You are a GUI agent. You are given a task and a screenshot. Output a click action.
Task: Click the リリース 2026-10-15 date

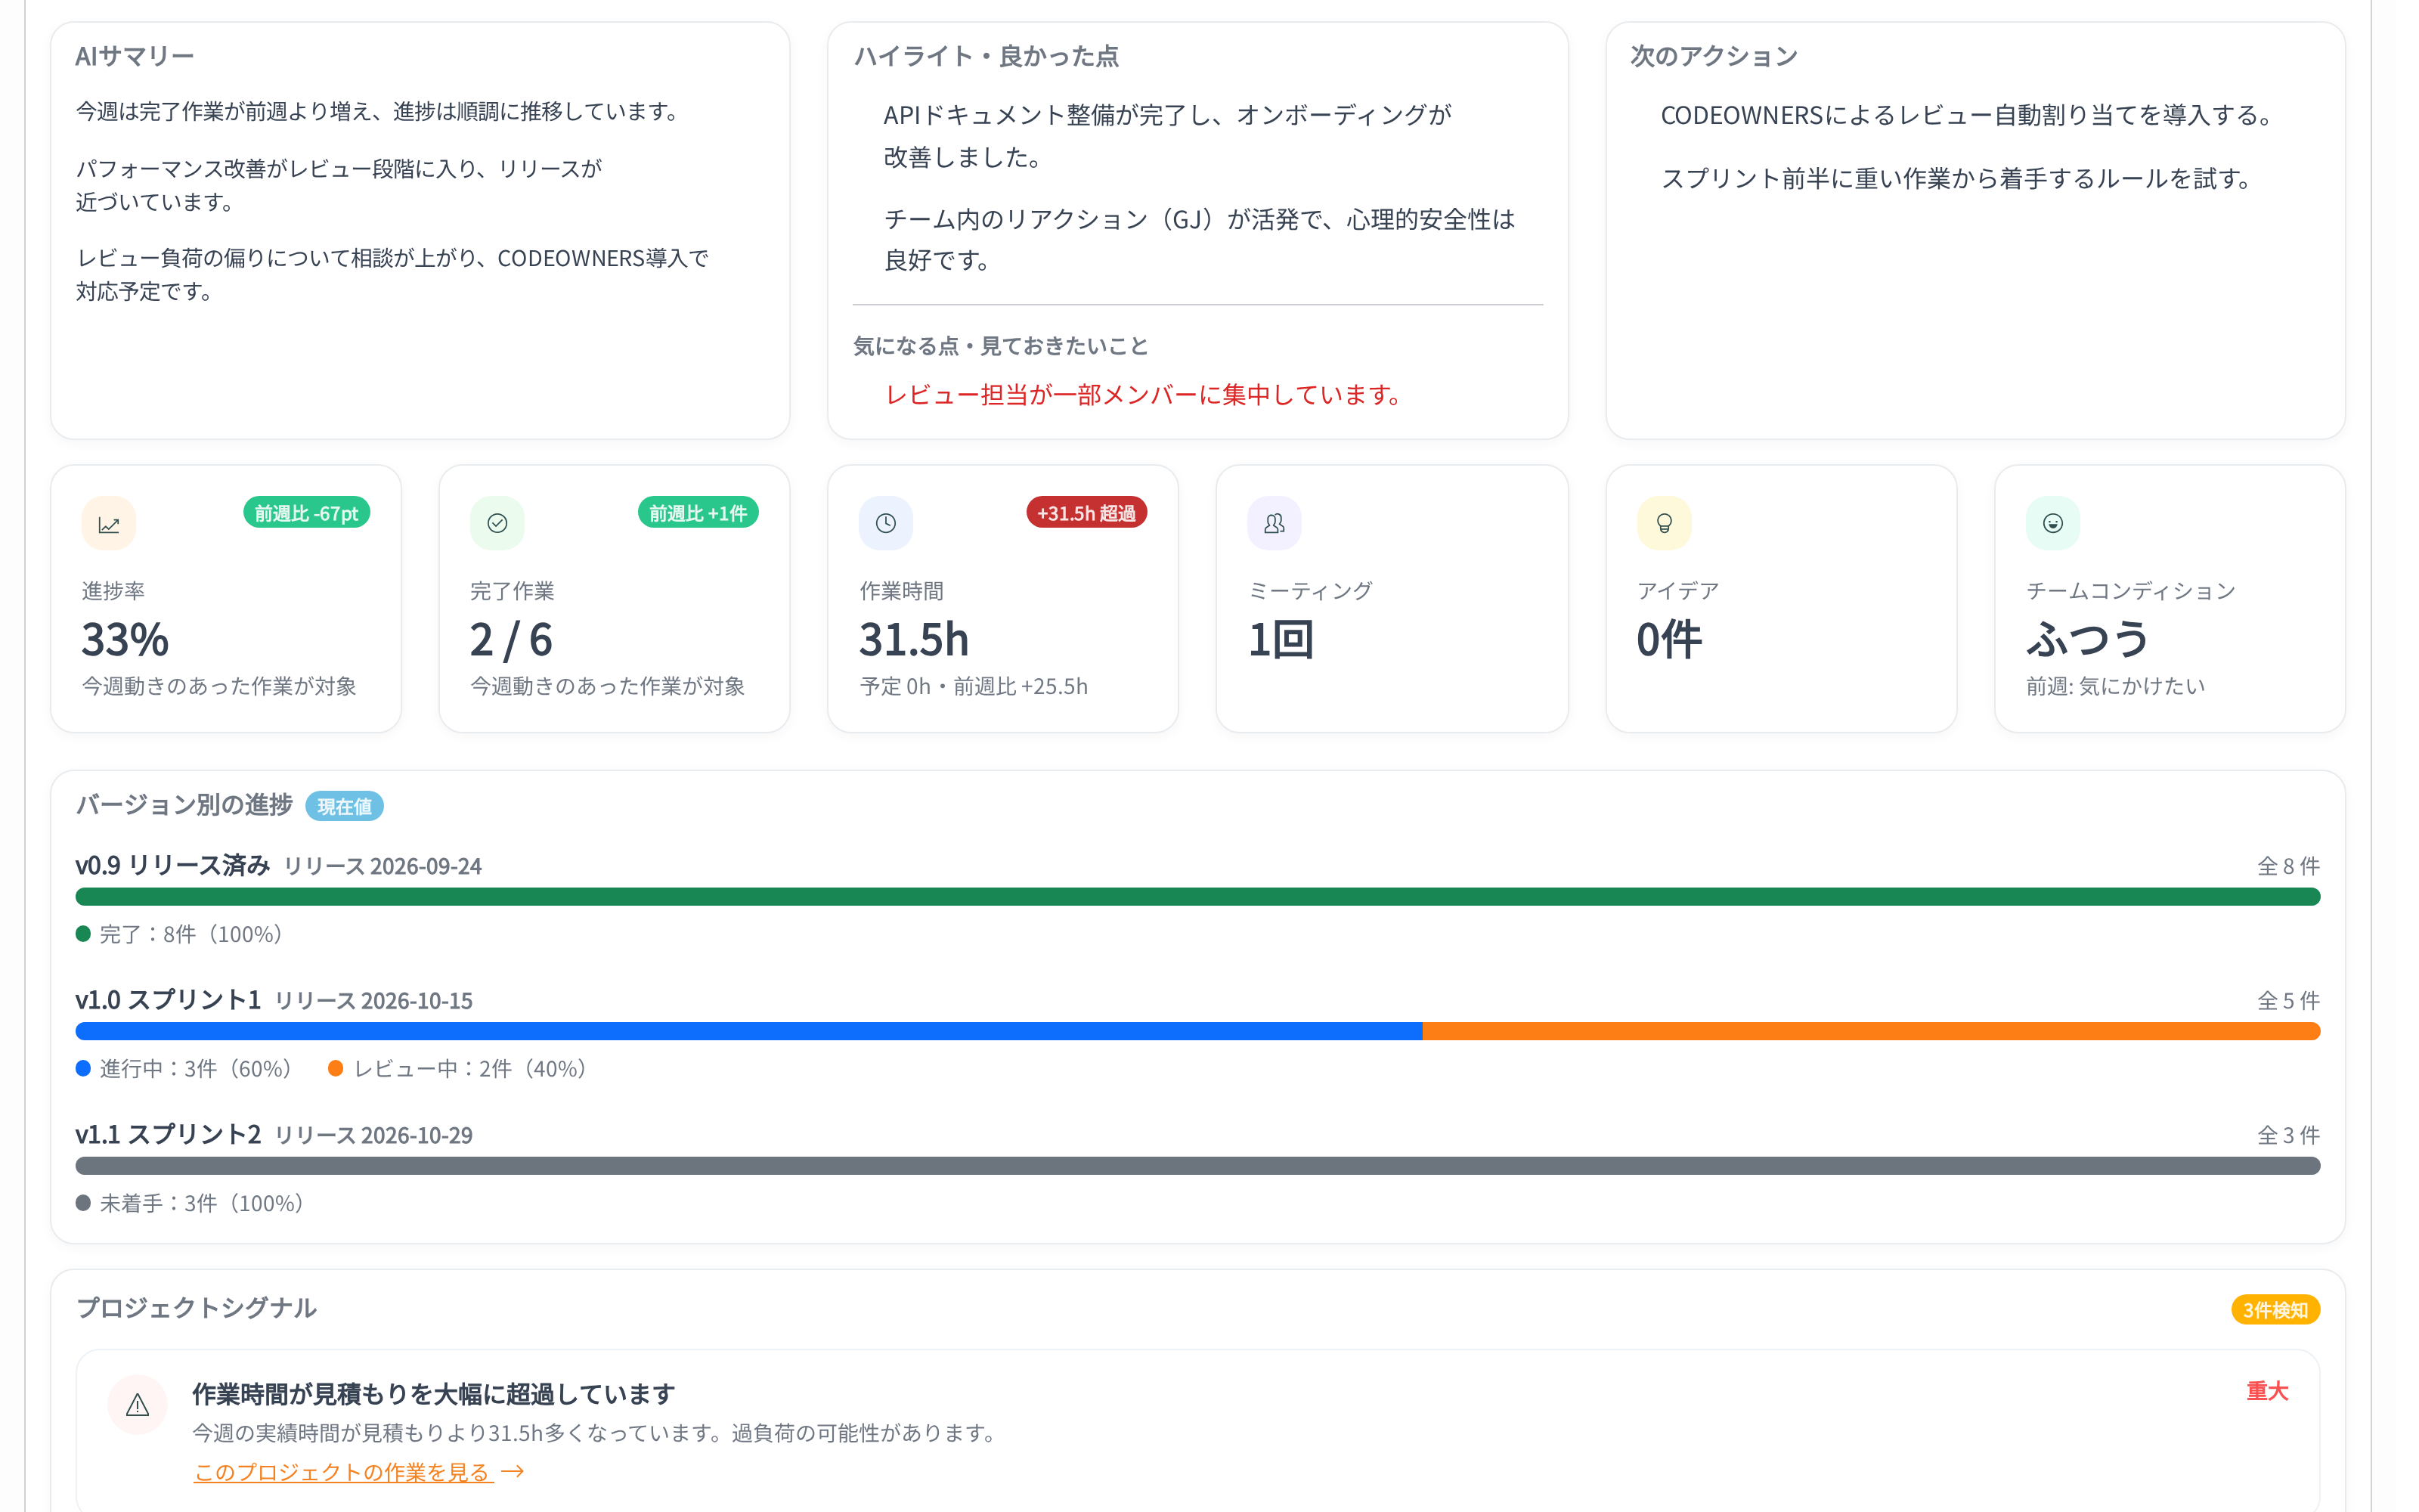[374, 1001]
